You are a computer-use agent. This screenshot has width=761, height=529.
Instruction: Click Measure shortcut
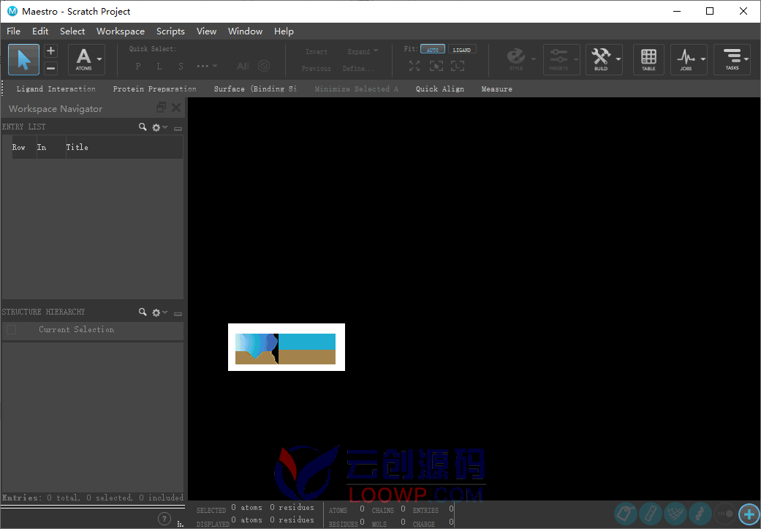[496, 89]
